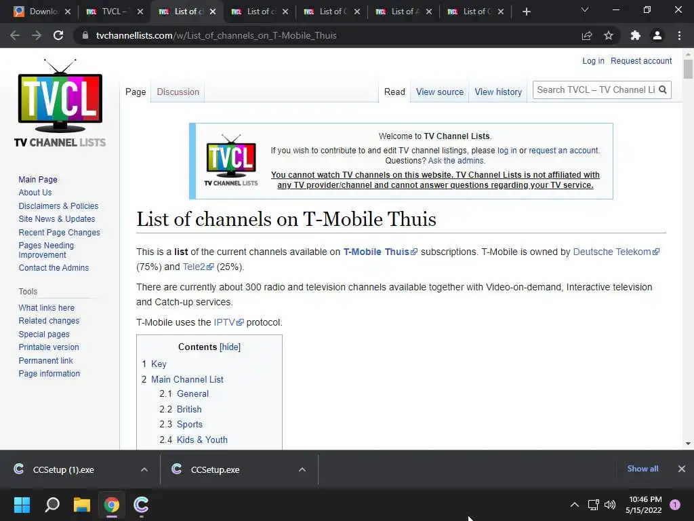Open File Explorer from taskbar
Viewport: 694px width, 521px height.
pyautogui.click(x=82, y=504)
